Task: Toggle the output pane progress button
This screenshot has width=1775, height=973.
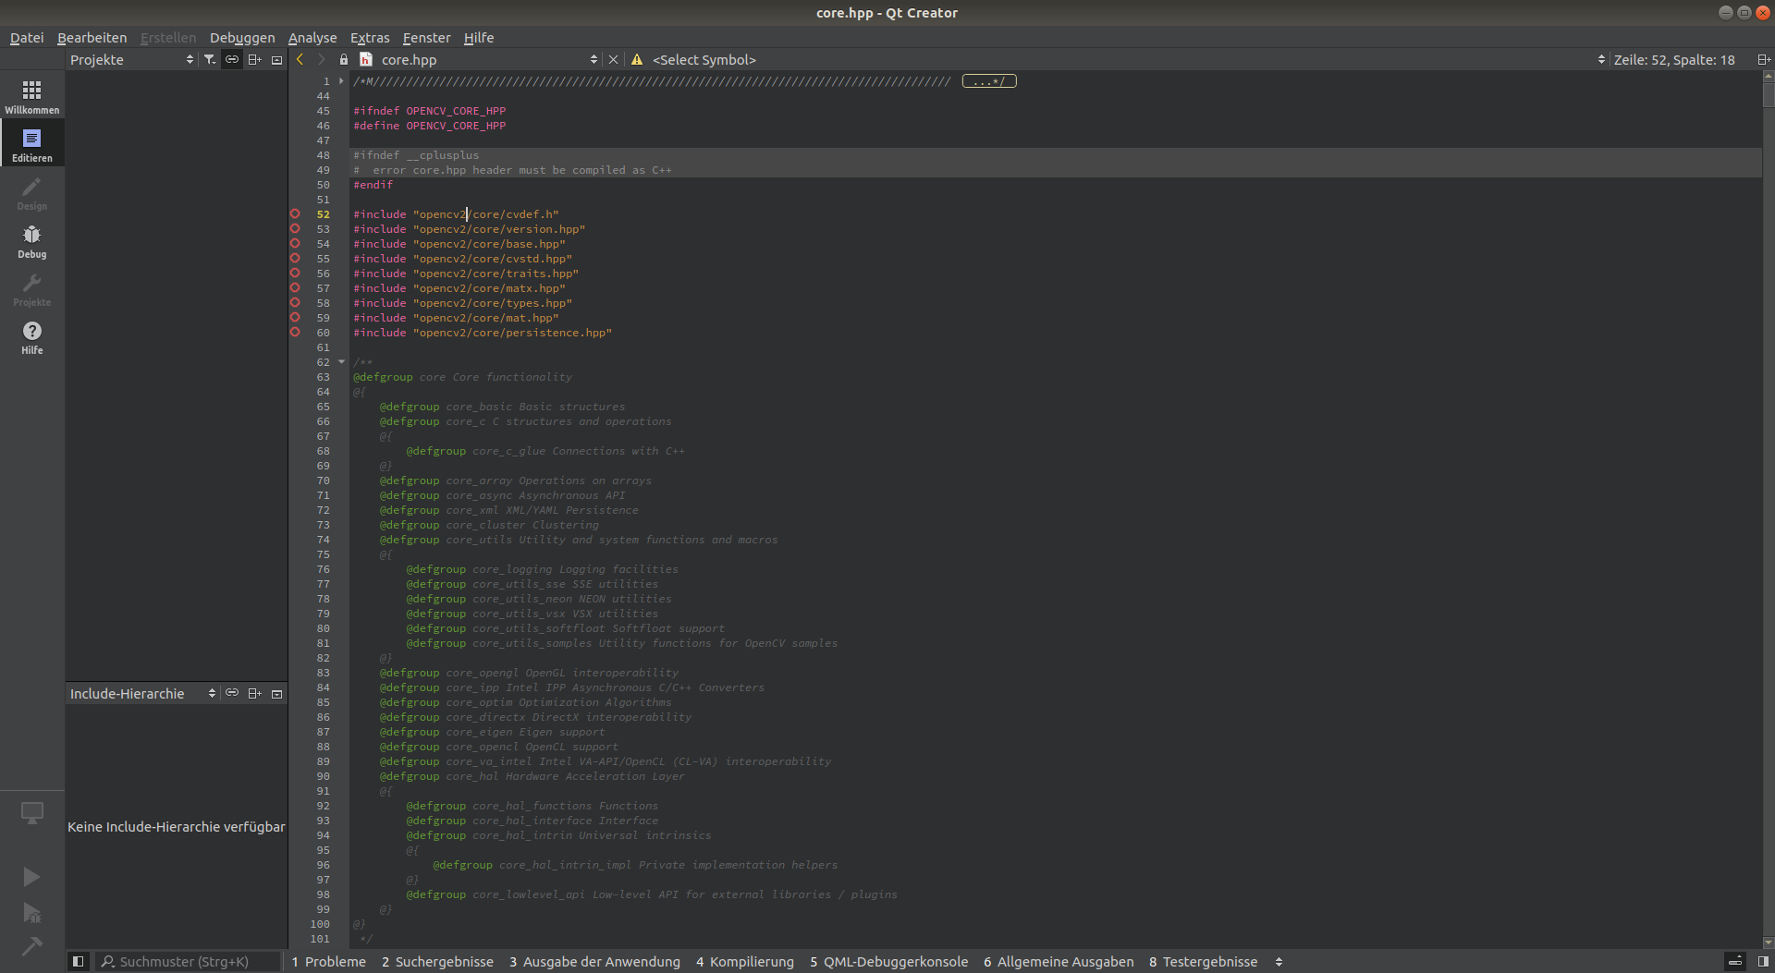Action: pos(1735,961)
